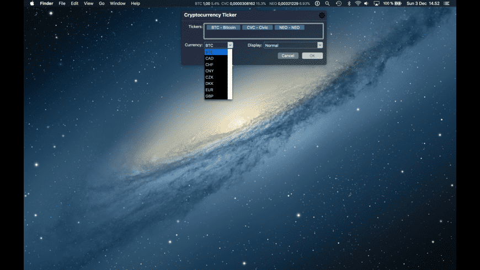Viewport: 480px width, 270px height.
Task: Open the Edit menu
Action: 74,3
